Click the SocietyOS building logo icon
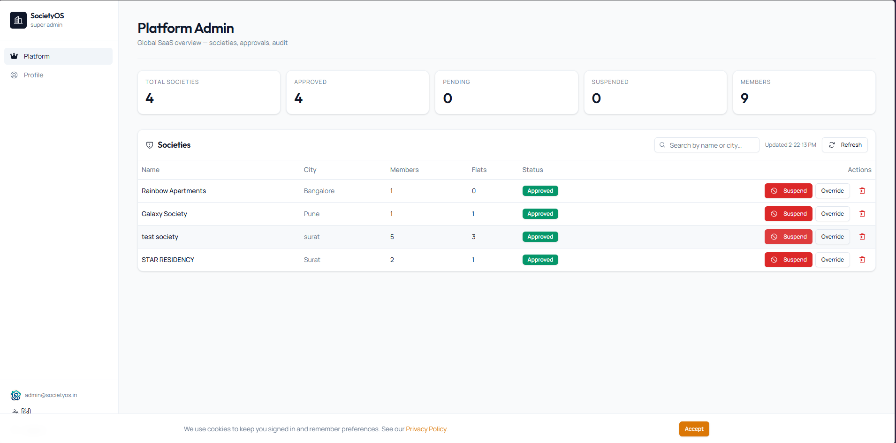The height and width of the screenshot is (443, 896). (18, 20)
